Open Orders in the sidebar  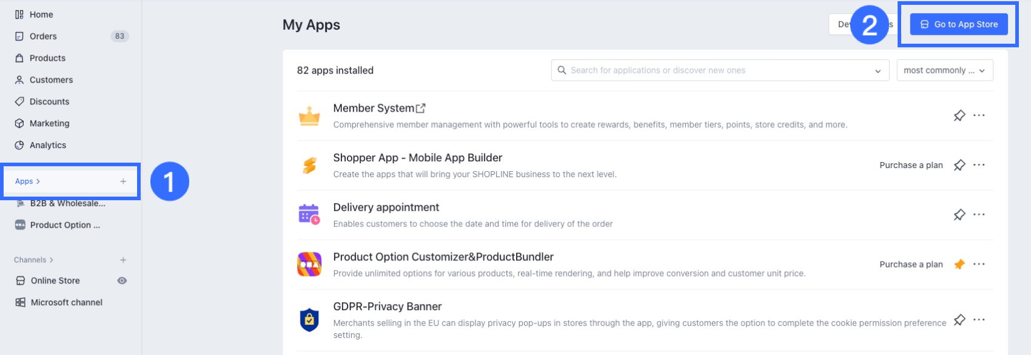(x=43, y=36)
